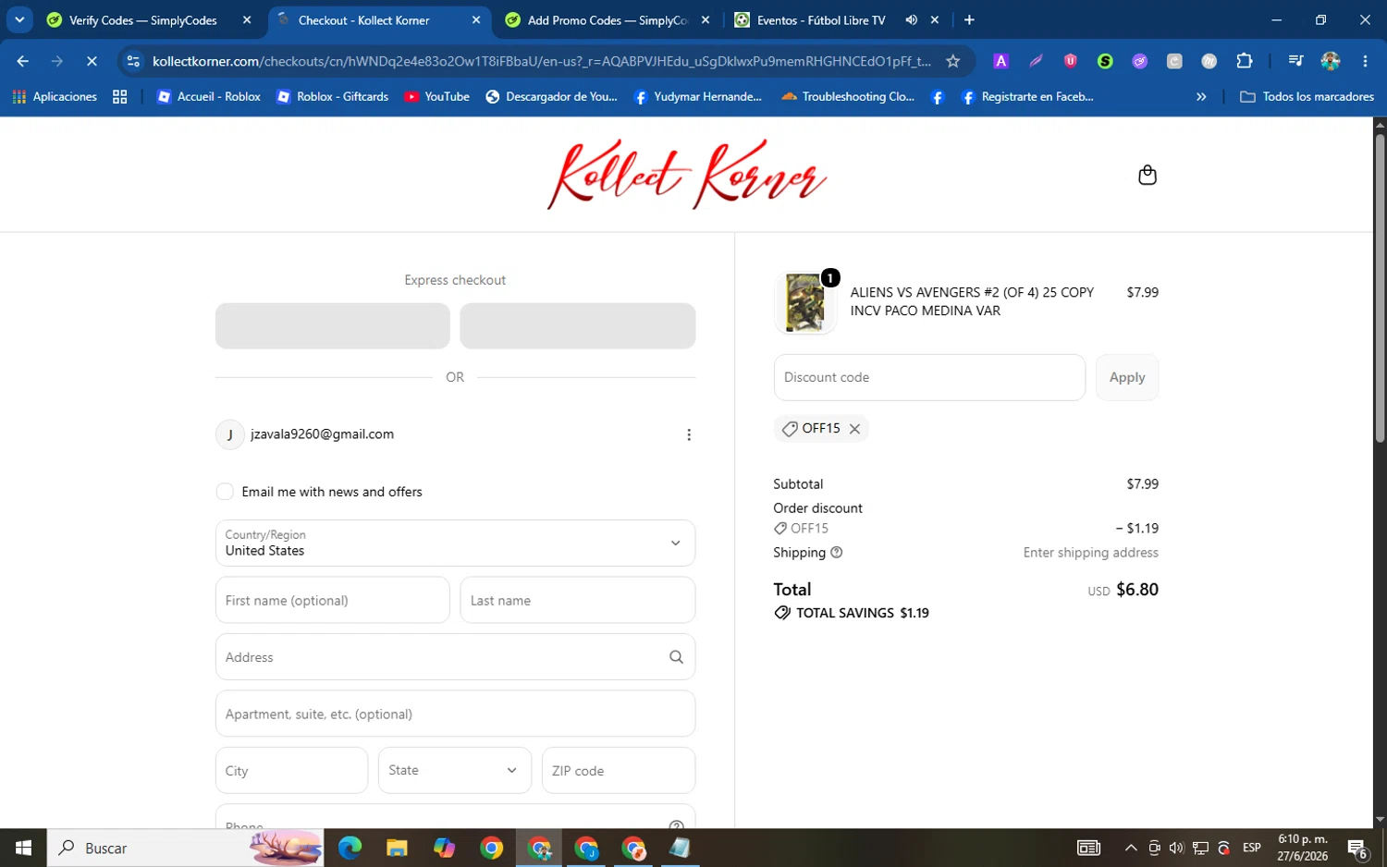Toggle the Email me with news and offers checkbox
This screenshot has width=1387, height=867.
point(225,492)
